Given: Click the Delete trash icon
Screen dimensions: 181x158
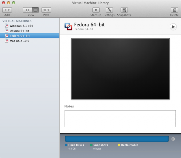Looking at the screenshot, I should [x=174, y=10].
